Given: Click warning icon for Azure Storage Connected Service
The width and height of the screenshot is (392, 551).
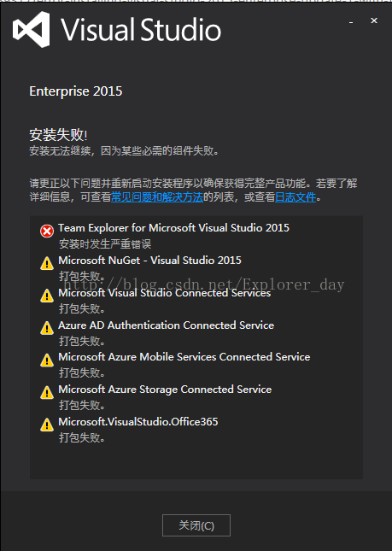Looking at the screenshot, I should pos(47,392).
